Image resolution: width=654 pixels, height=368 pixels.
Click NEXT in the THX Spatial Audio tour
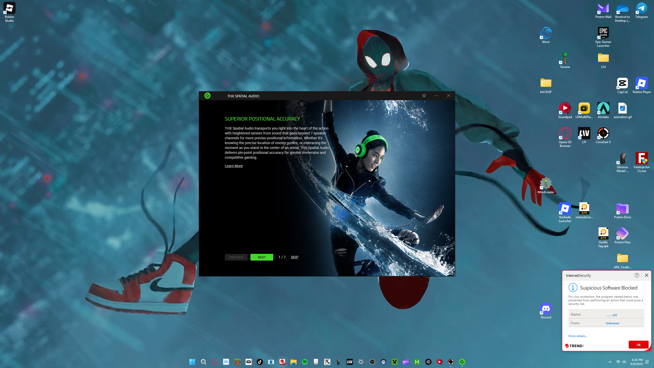[x=262, y=257]
